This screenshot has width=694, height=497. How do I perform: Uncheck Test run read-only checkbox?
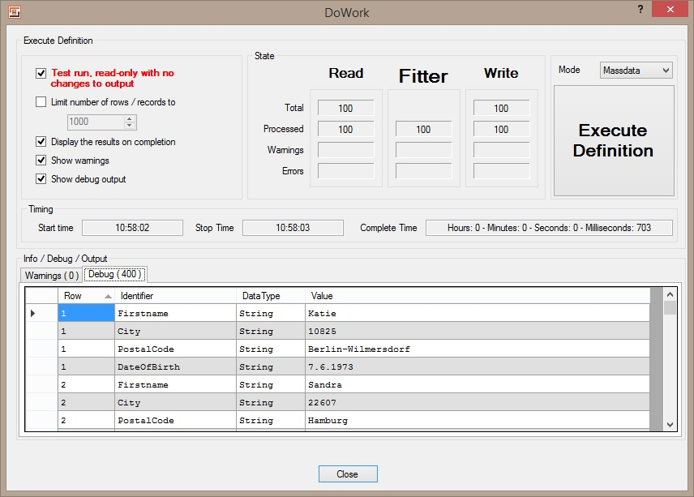(41, 73)
